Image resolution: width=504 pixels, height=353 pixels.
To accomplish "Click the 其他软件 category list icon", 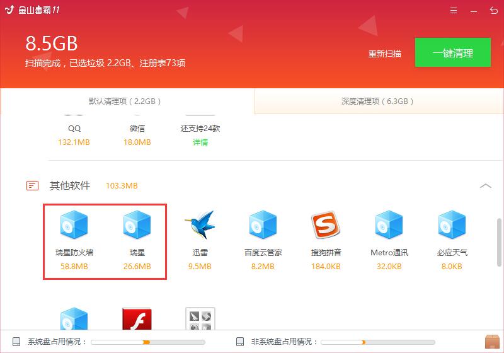I will 33,185.
